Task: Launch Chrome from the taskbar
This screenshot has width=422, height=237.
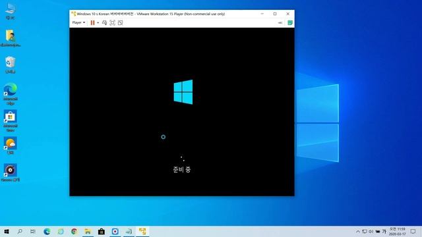Action: (75, 231)
